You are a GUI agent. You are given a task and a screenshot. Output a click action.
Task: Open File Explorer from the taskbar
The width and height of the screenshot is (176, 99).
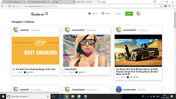tap(73, 97)
